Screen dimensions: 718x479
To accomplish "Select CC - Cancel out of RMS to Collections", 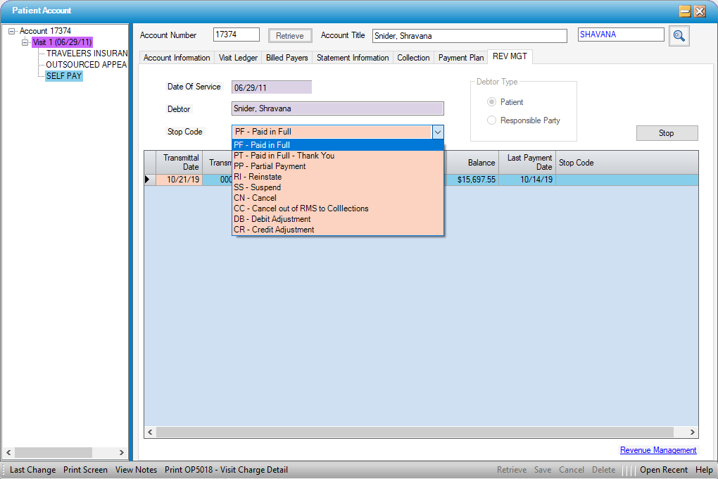I will pos(301,209).
